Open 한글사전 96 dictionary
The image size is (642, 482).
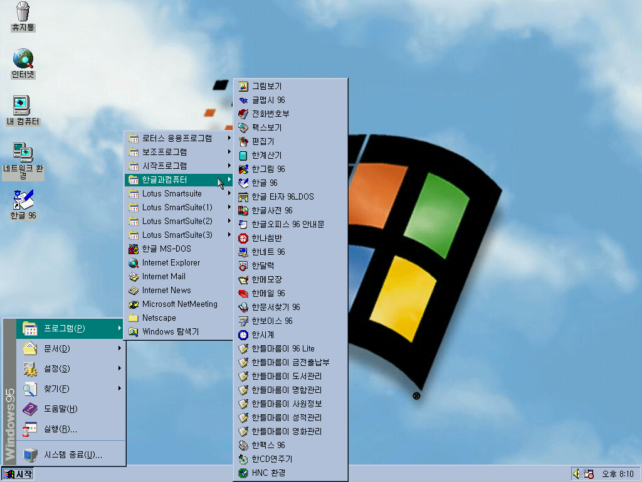pos(290,210)
